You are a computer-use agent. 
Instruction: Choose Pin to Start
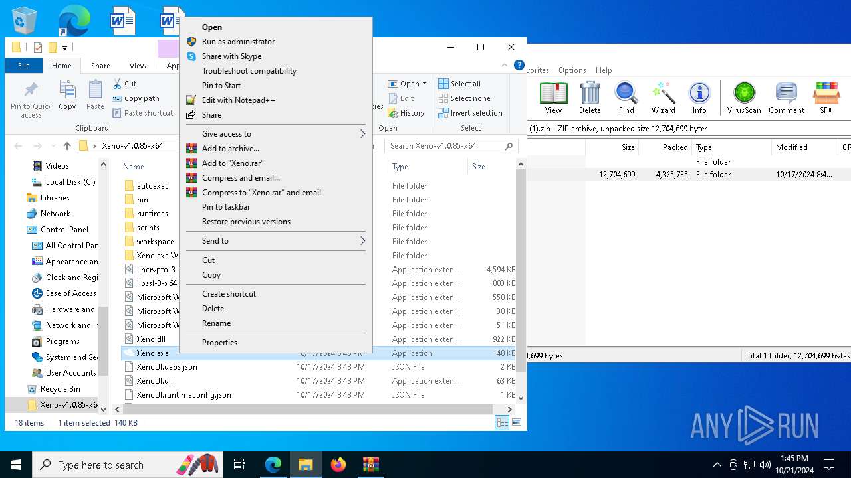point(276,86)
